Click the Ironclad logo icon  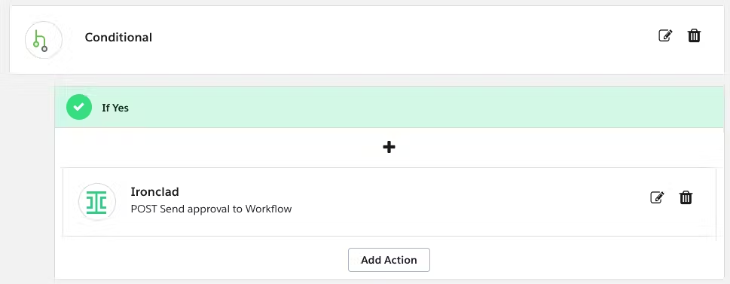coord(97,202)
